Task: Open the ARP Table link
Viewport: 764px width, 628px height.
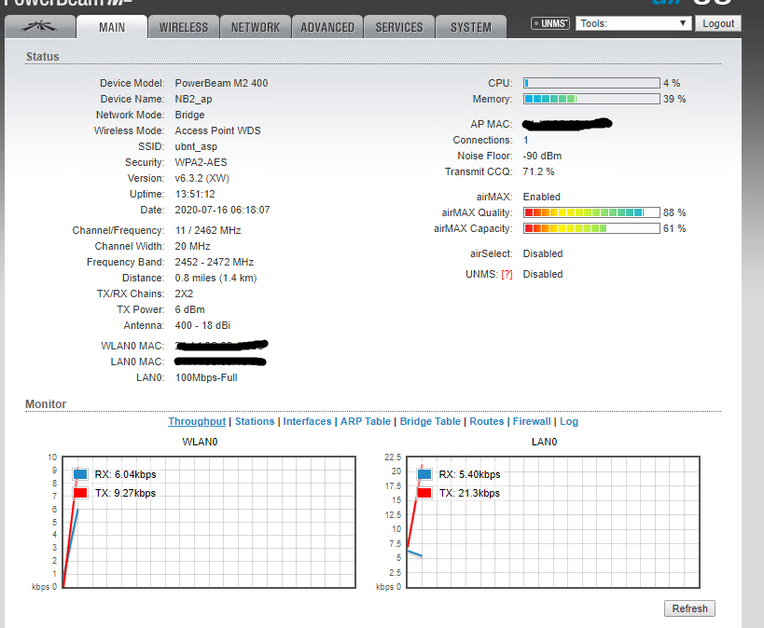Action: [366, 421]
